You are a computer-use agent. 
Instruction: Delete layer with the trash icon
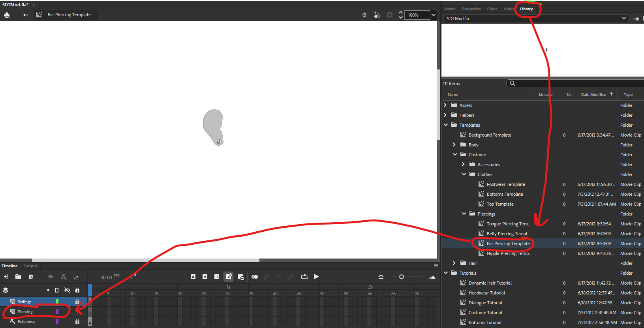click(31, 277)
